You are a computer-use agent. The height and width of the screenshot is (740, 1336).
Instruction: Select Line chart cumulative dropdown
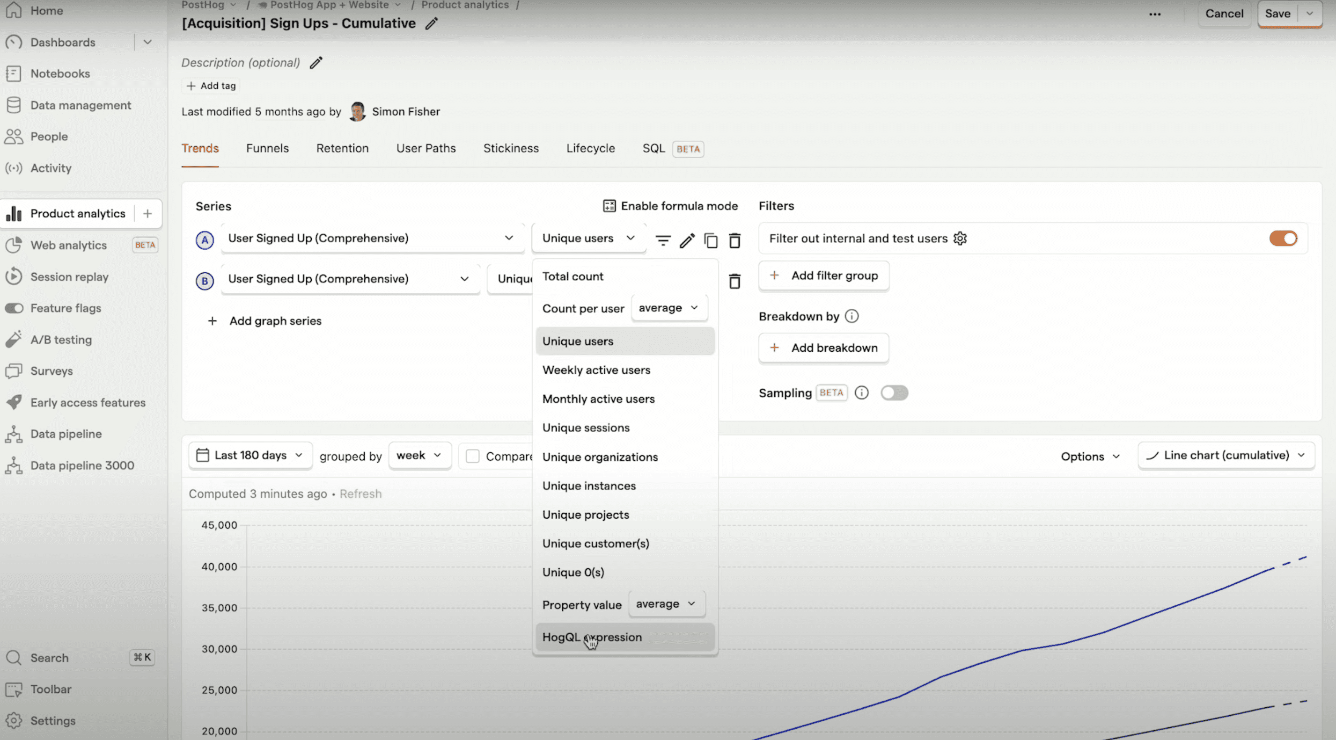[1226, 455]
